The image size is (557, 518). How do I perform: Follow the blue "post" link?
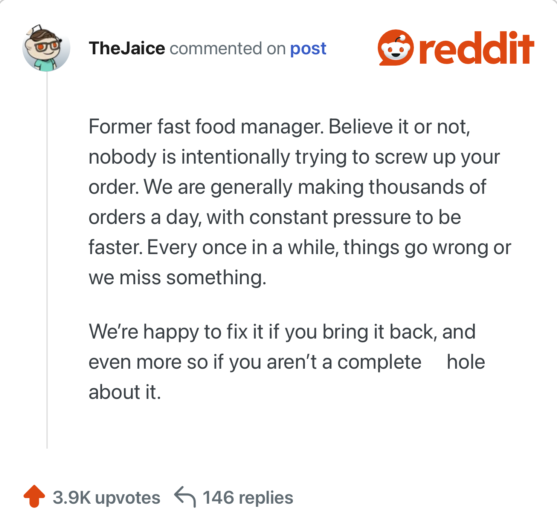[x=308, y=48]
